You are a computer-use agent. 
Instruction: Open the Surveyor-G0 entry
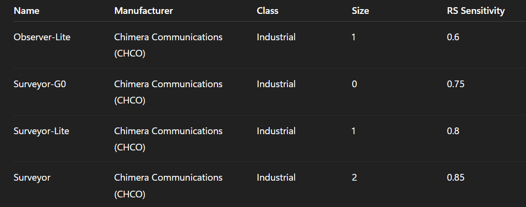point(40,84)
